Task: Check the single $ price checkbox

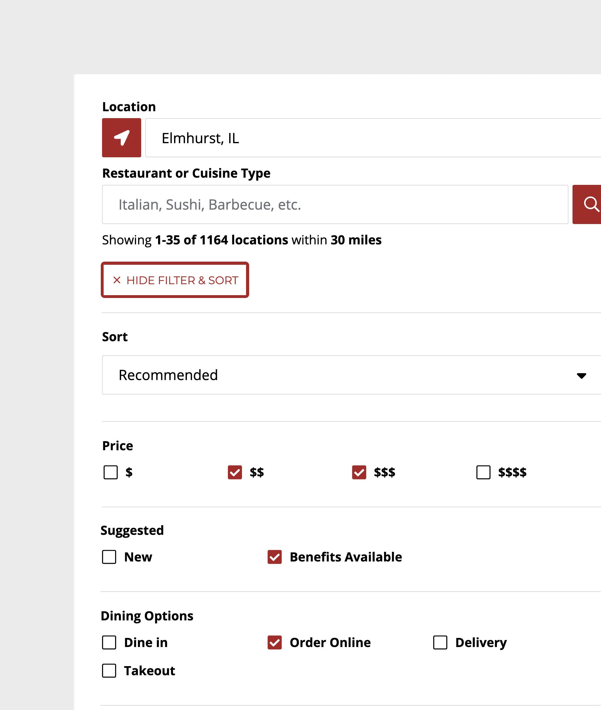Action: (110, 472)
